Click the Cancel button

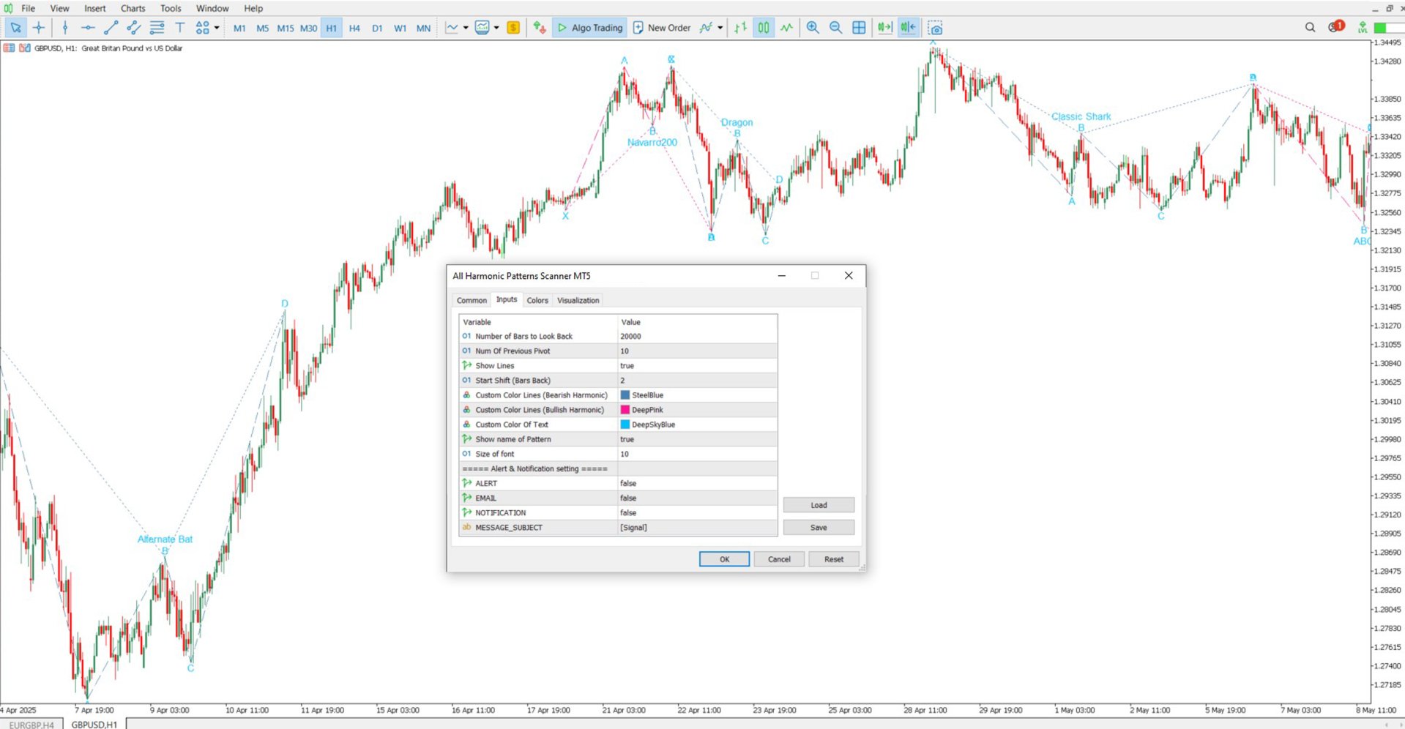point(779,559)
